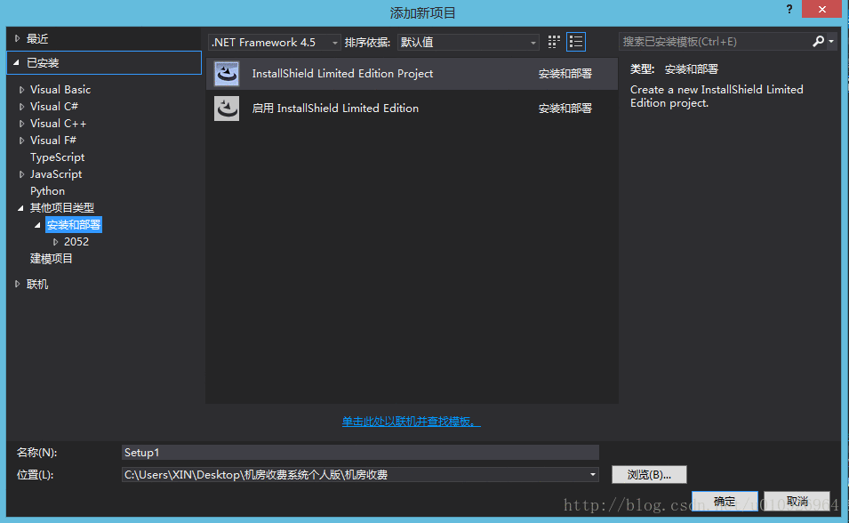
Task: Expand the Visual Basic node arrow
Action: (21, 90)
